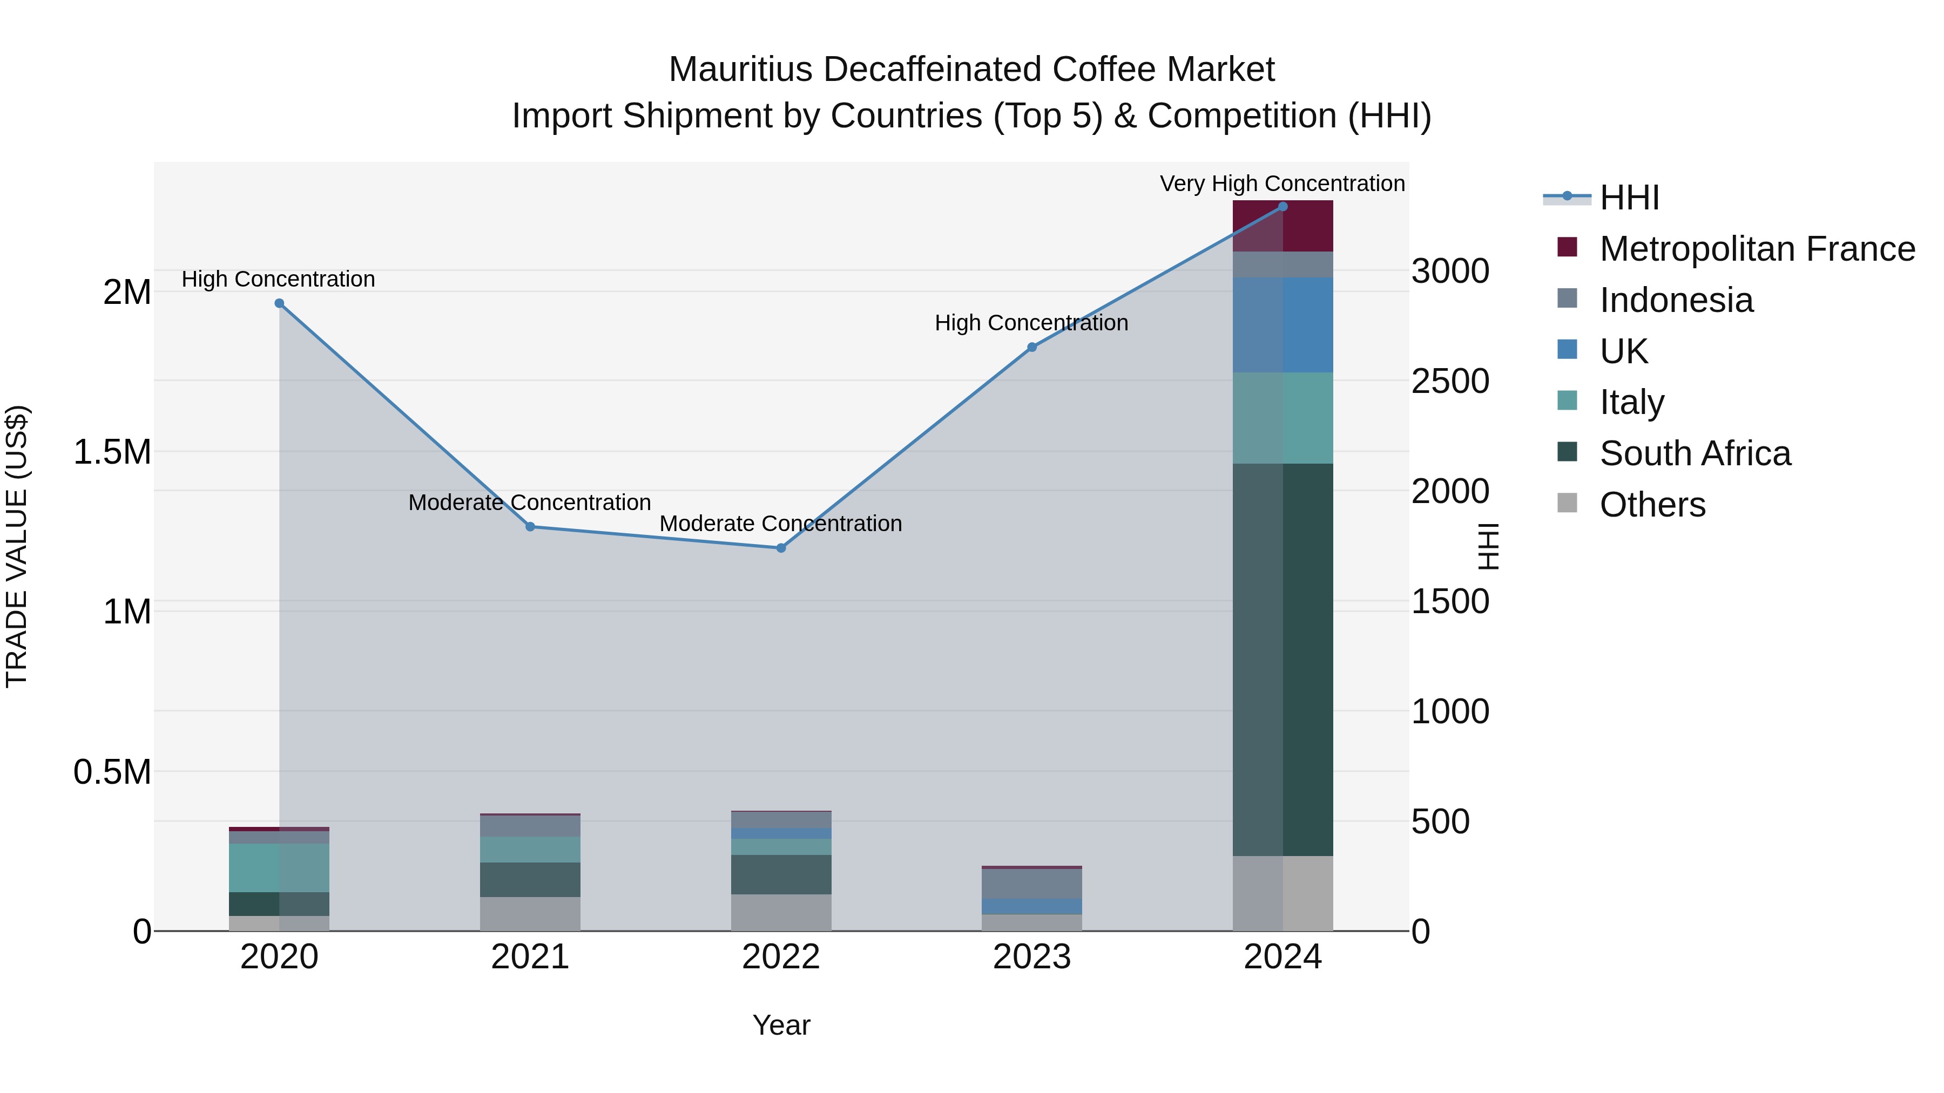Image resolution: width=1944 pixels, height=1093 pixels.
Task: Select the 2021 HHI data point
Action: tap(530, 526)
